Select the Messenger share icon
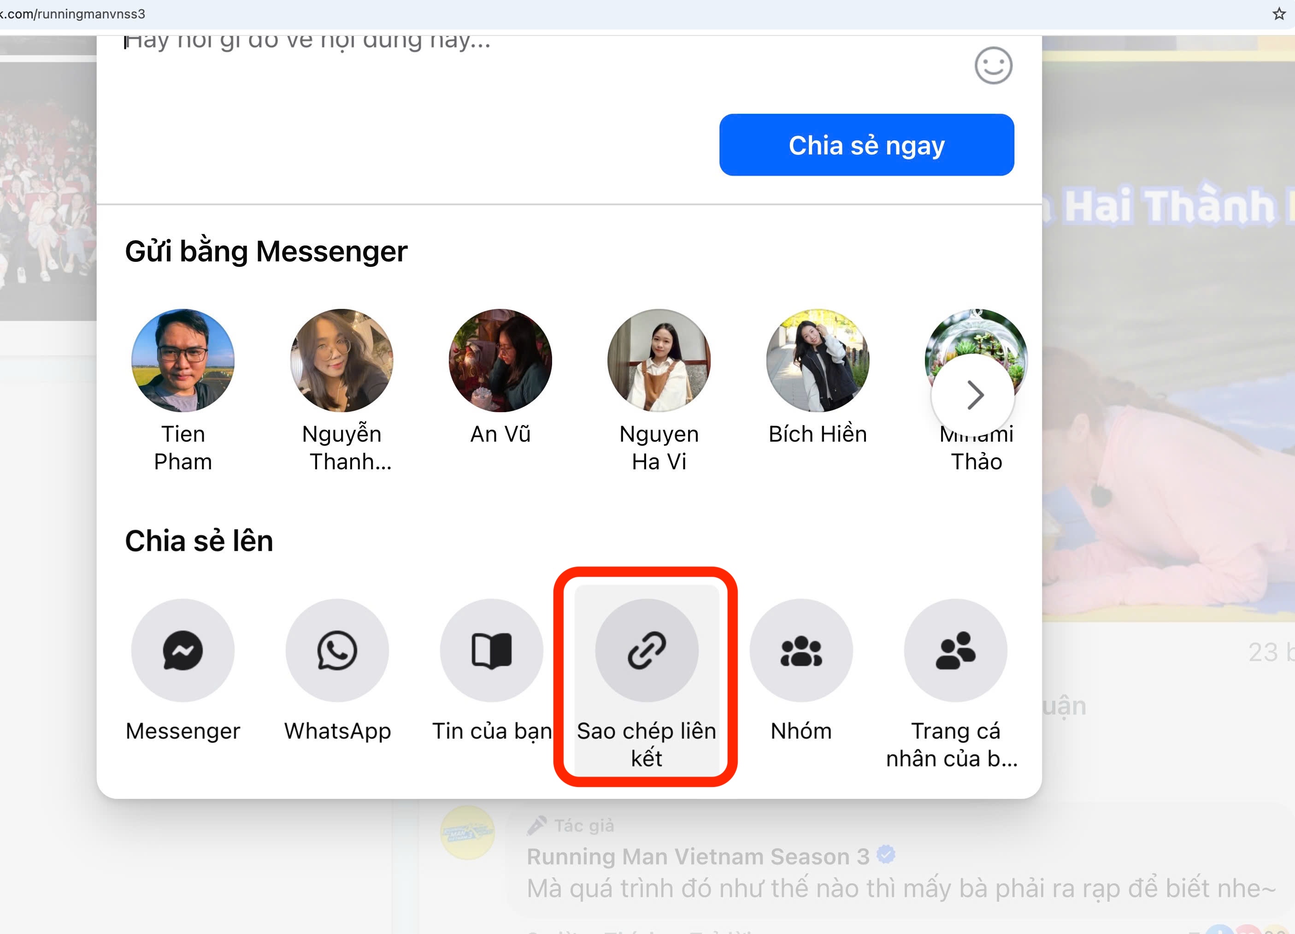Image resolution: width=1295 pixels, height=934 pixels. point(182,650)
